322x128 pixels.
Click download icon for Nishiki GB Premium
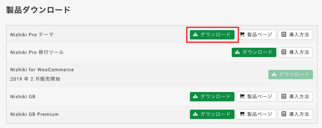pyautogui.click(x=195, y=114)
